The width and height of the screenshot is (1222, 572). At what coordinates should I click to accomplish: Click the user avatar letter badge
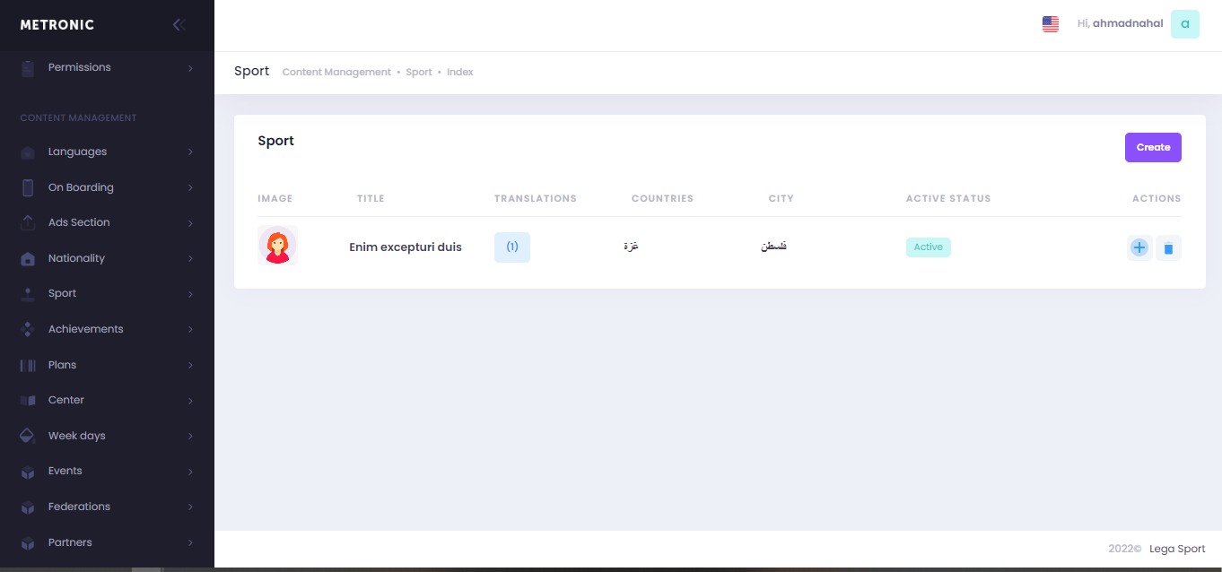(1184, 24)
